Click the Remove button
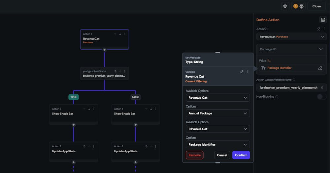Viewport: 330px width, 173px height. (x=194, y=155)
